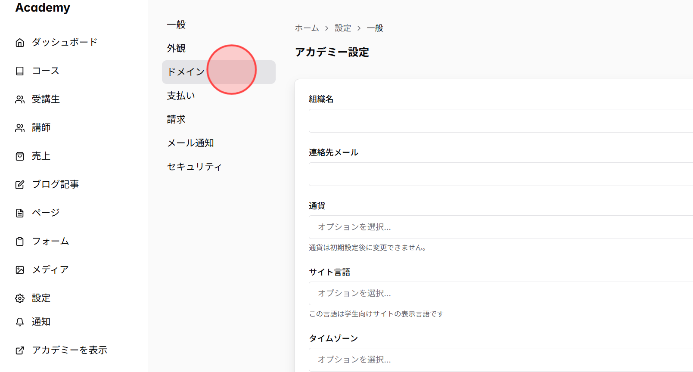The height and width of the screenshot is (372, 693).
Task: Select the メール通知 settings tab
Action: click(x=219, y=143)
